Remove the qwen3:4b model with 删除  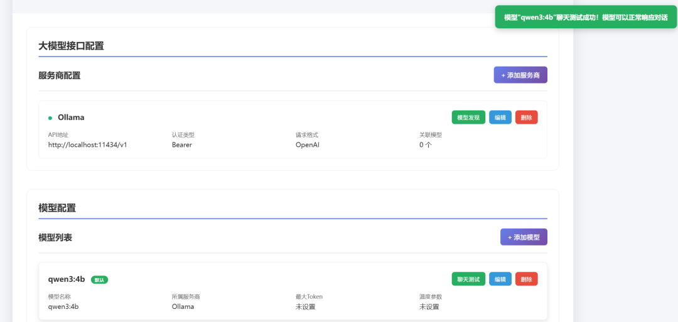point(526,279)
